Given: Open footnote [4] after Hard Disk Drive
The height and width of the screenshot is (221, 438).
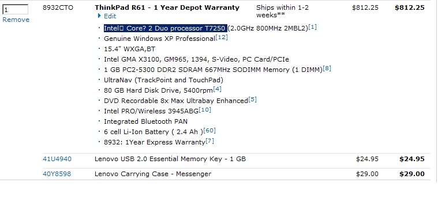Looking at the screenshot, I should point(218,89).
